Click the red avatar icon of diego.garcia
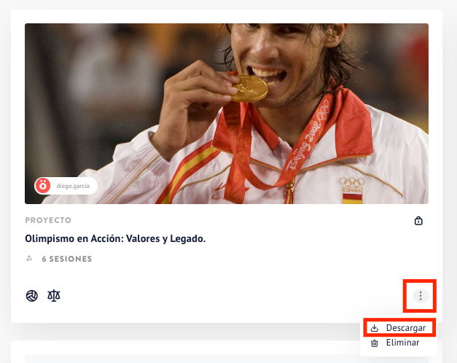 click(x=43, y=186)
